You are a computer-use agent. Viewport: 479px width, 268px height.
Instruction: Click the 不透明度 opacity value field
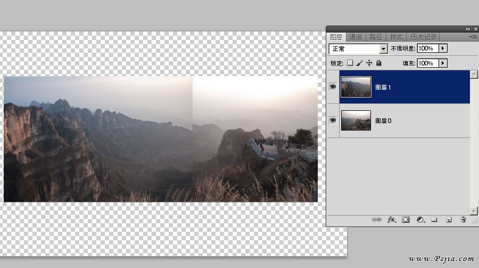(x=428, y=48)
